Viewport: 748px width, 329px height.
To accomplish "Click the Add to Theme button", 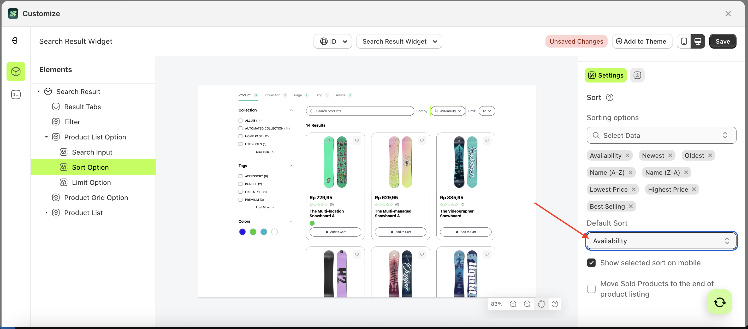I will point(642,41).
